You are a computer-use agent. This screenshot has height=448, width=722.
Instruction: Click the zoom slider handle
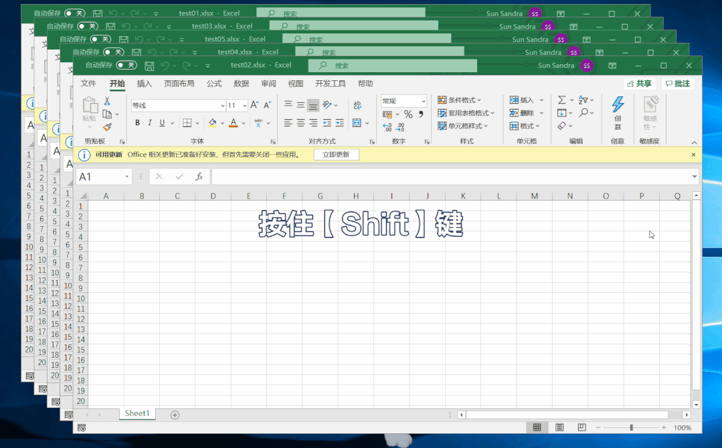(x=631, y=427)
